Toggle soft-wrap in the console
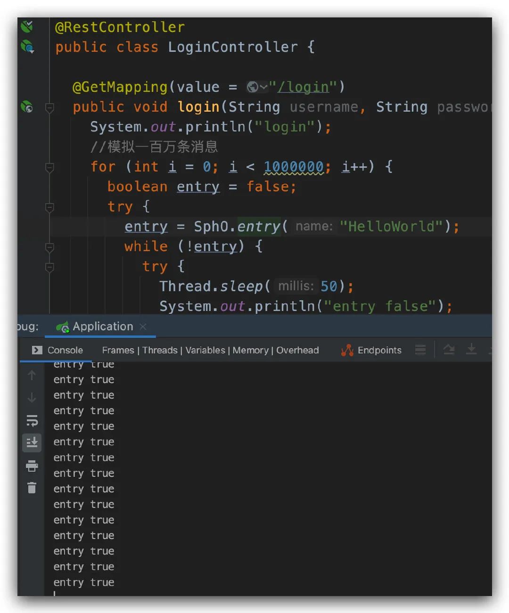 pyautogui.click(x=32, y=420)
